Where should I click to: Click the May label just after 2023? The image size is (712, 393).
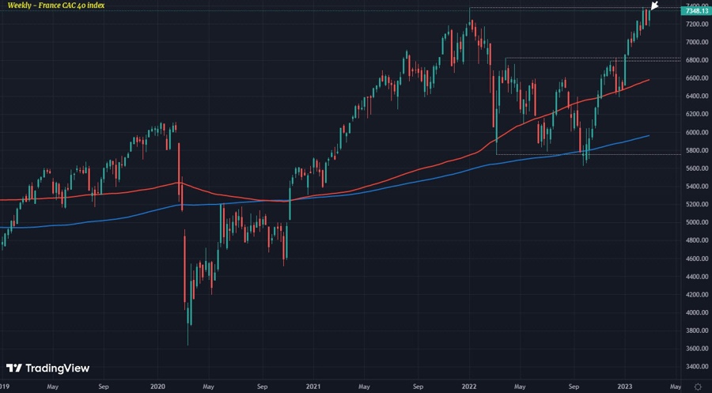point(676,387)
